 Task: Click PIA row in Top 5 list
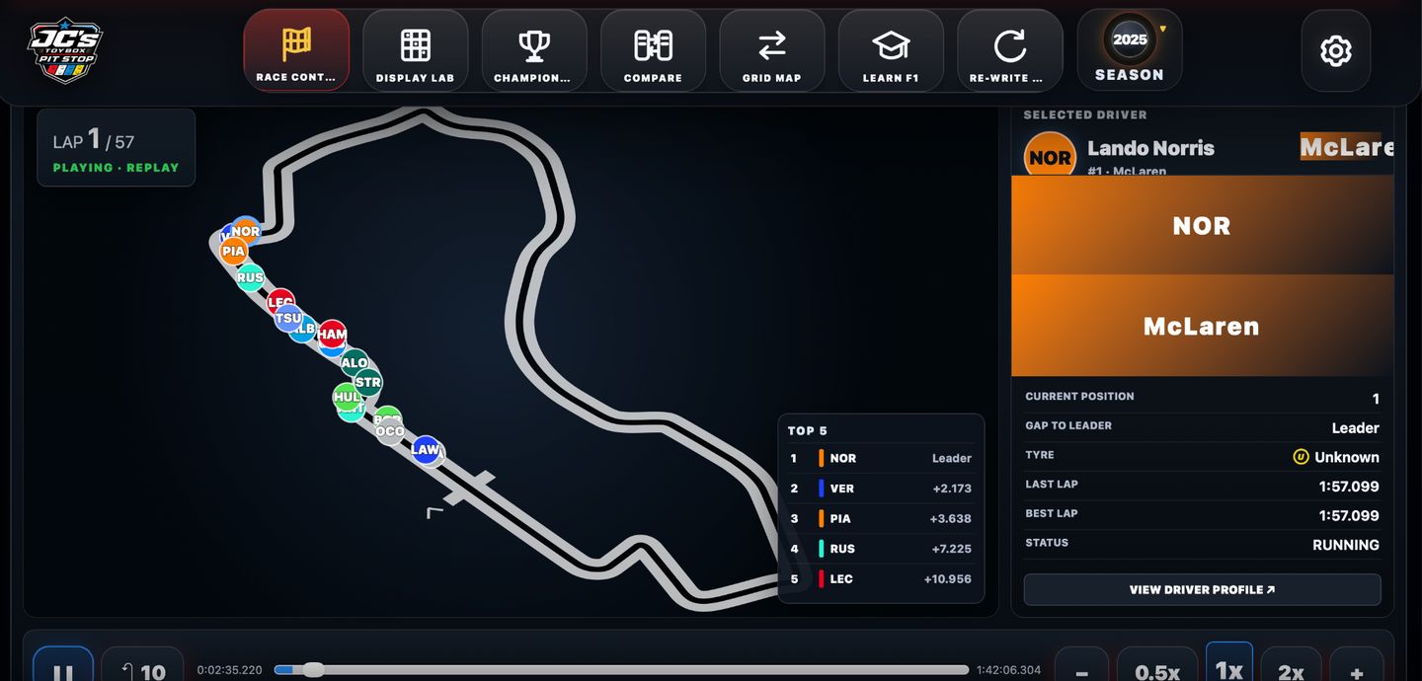(x=881, y=518)
